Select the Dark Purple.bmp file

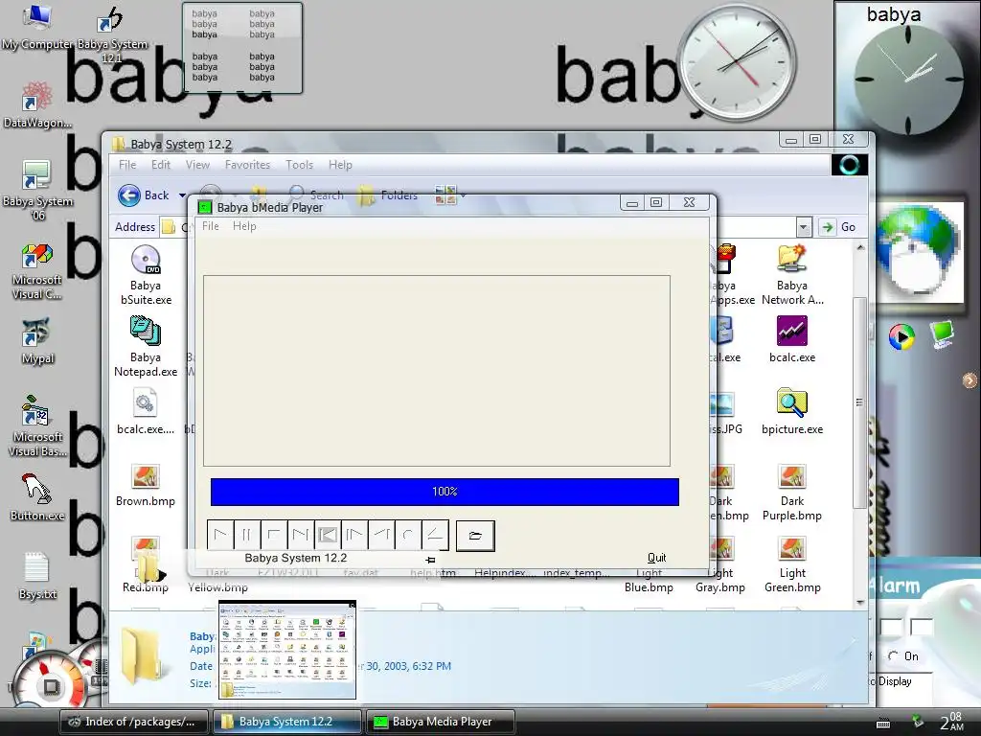[792, 493]
